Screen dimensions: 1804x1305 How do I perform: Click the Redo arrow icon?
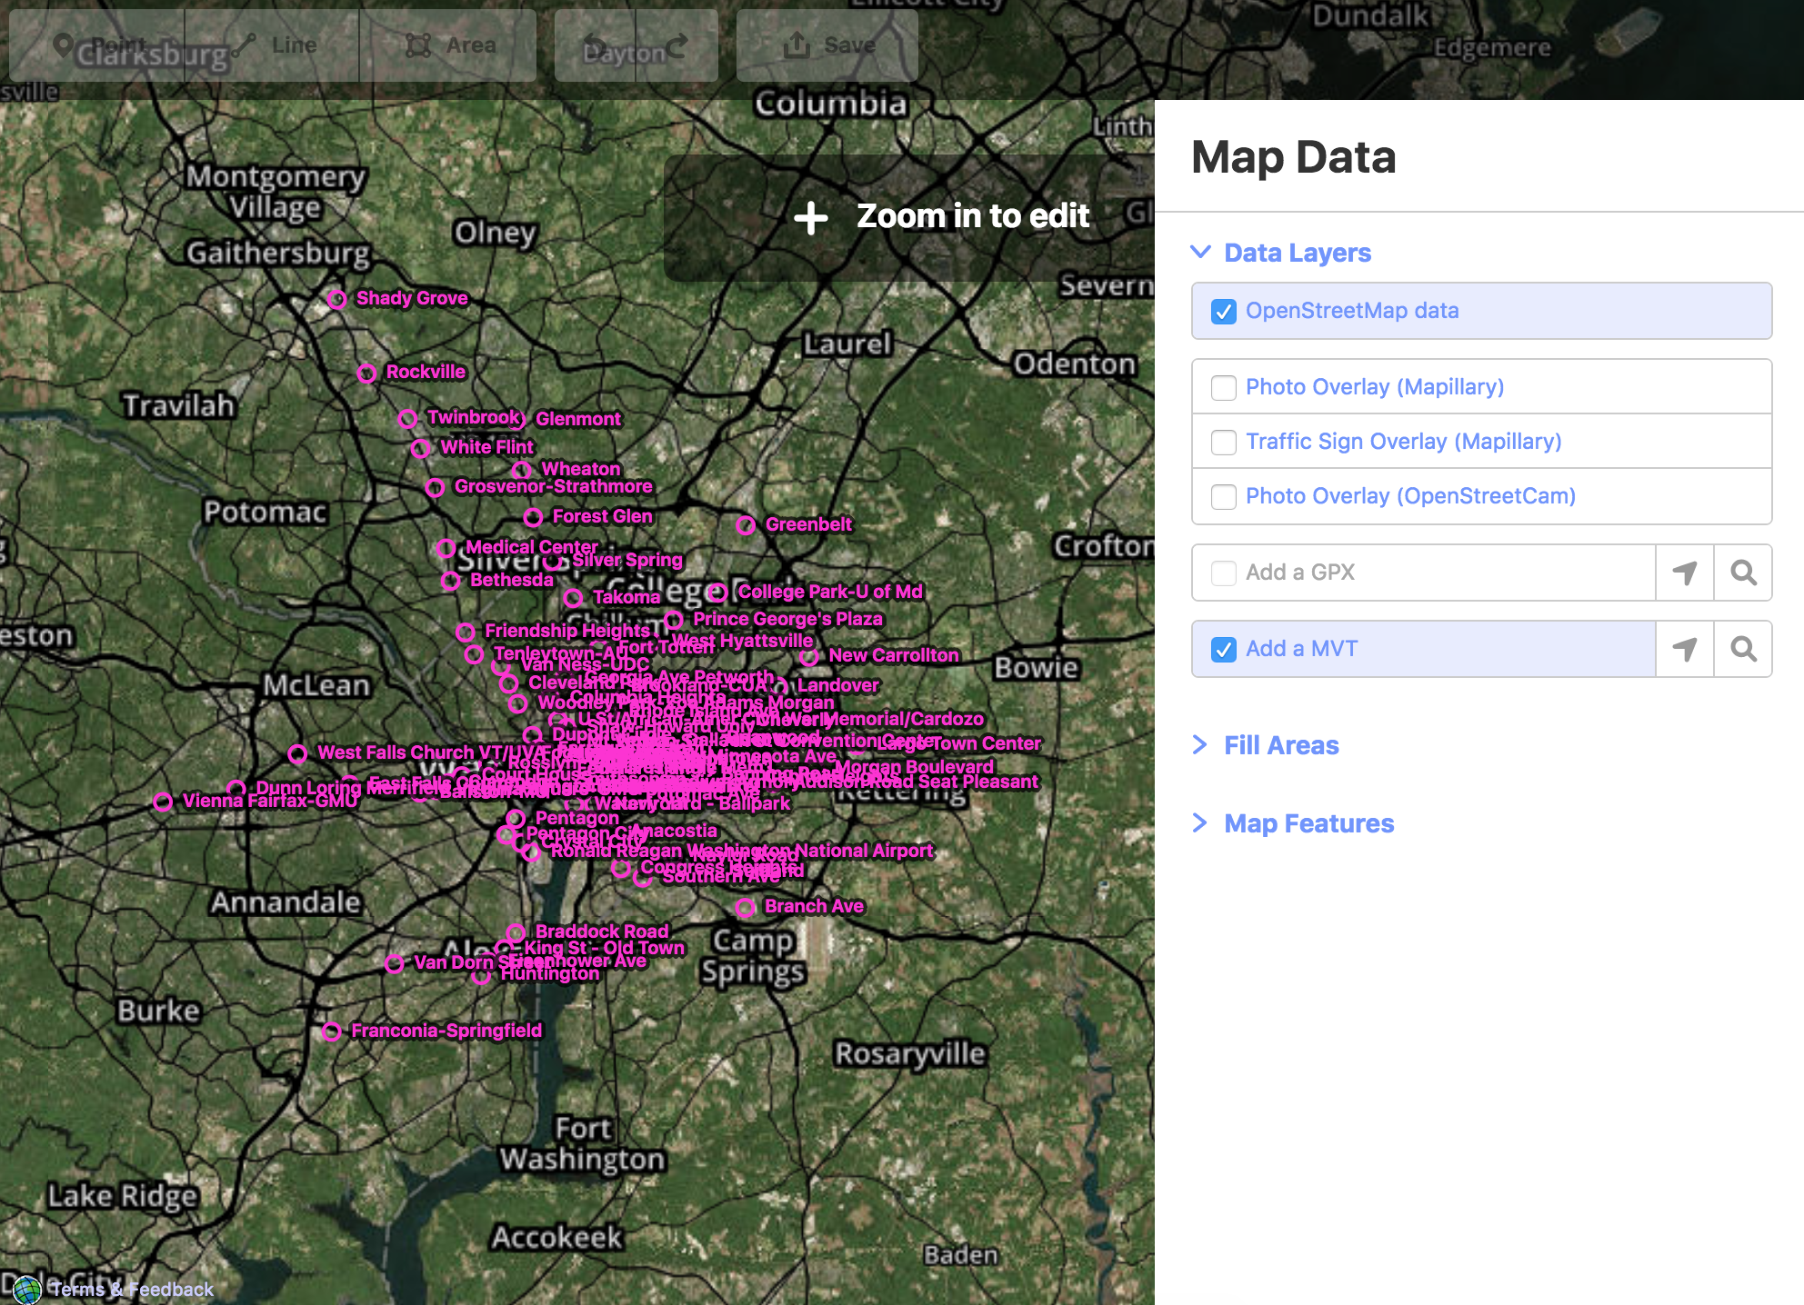pos(676,45)
